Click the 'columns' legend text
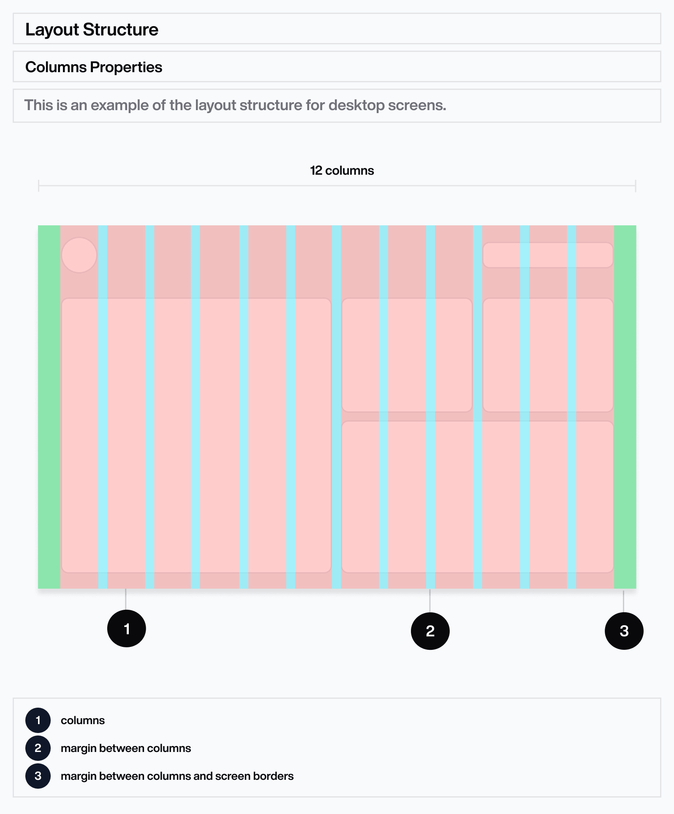Viewport: 674px width, 814px height. point(83,720)
